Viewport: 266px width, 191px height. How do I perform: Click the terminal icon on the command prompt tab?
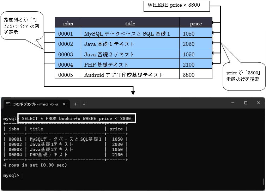(x=8, y=104)
